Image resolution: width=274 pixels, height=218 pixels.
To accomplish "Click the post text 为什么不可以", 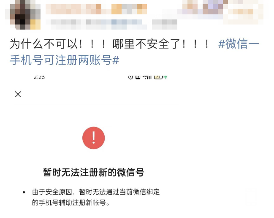I will coord(43,44).
